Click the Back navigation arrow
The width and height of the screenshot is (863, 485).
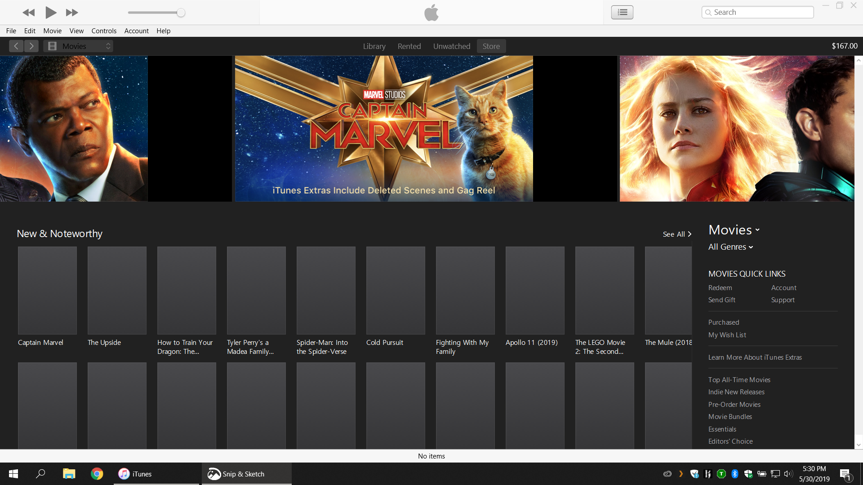tap(16, 46)
